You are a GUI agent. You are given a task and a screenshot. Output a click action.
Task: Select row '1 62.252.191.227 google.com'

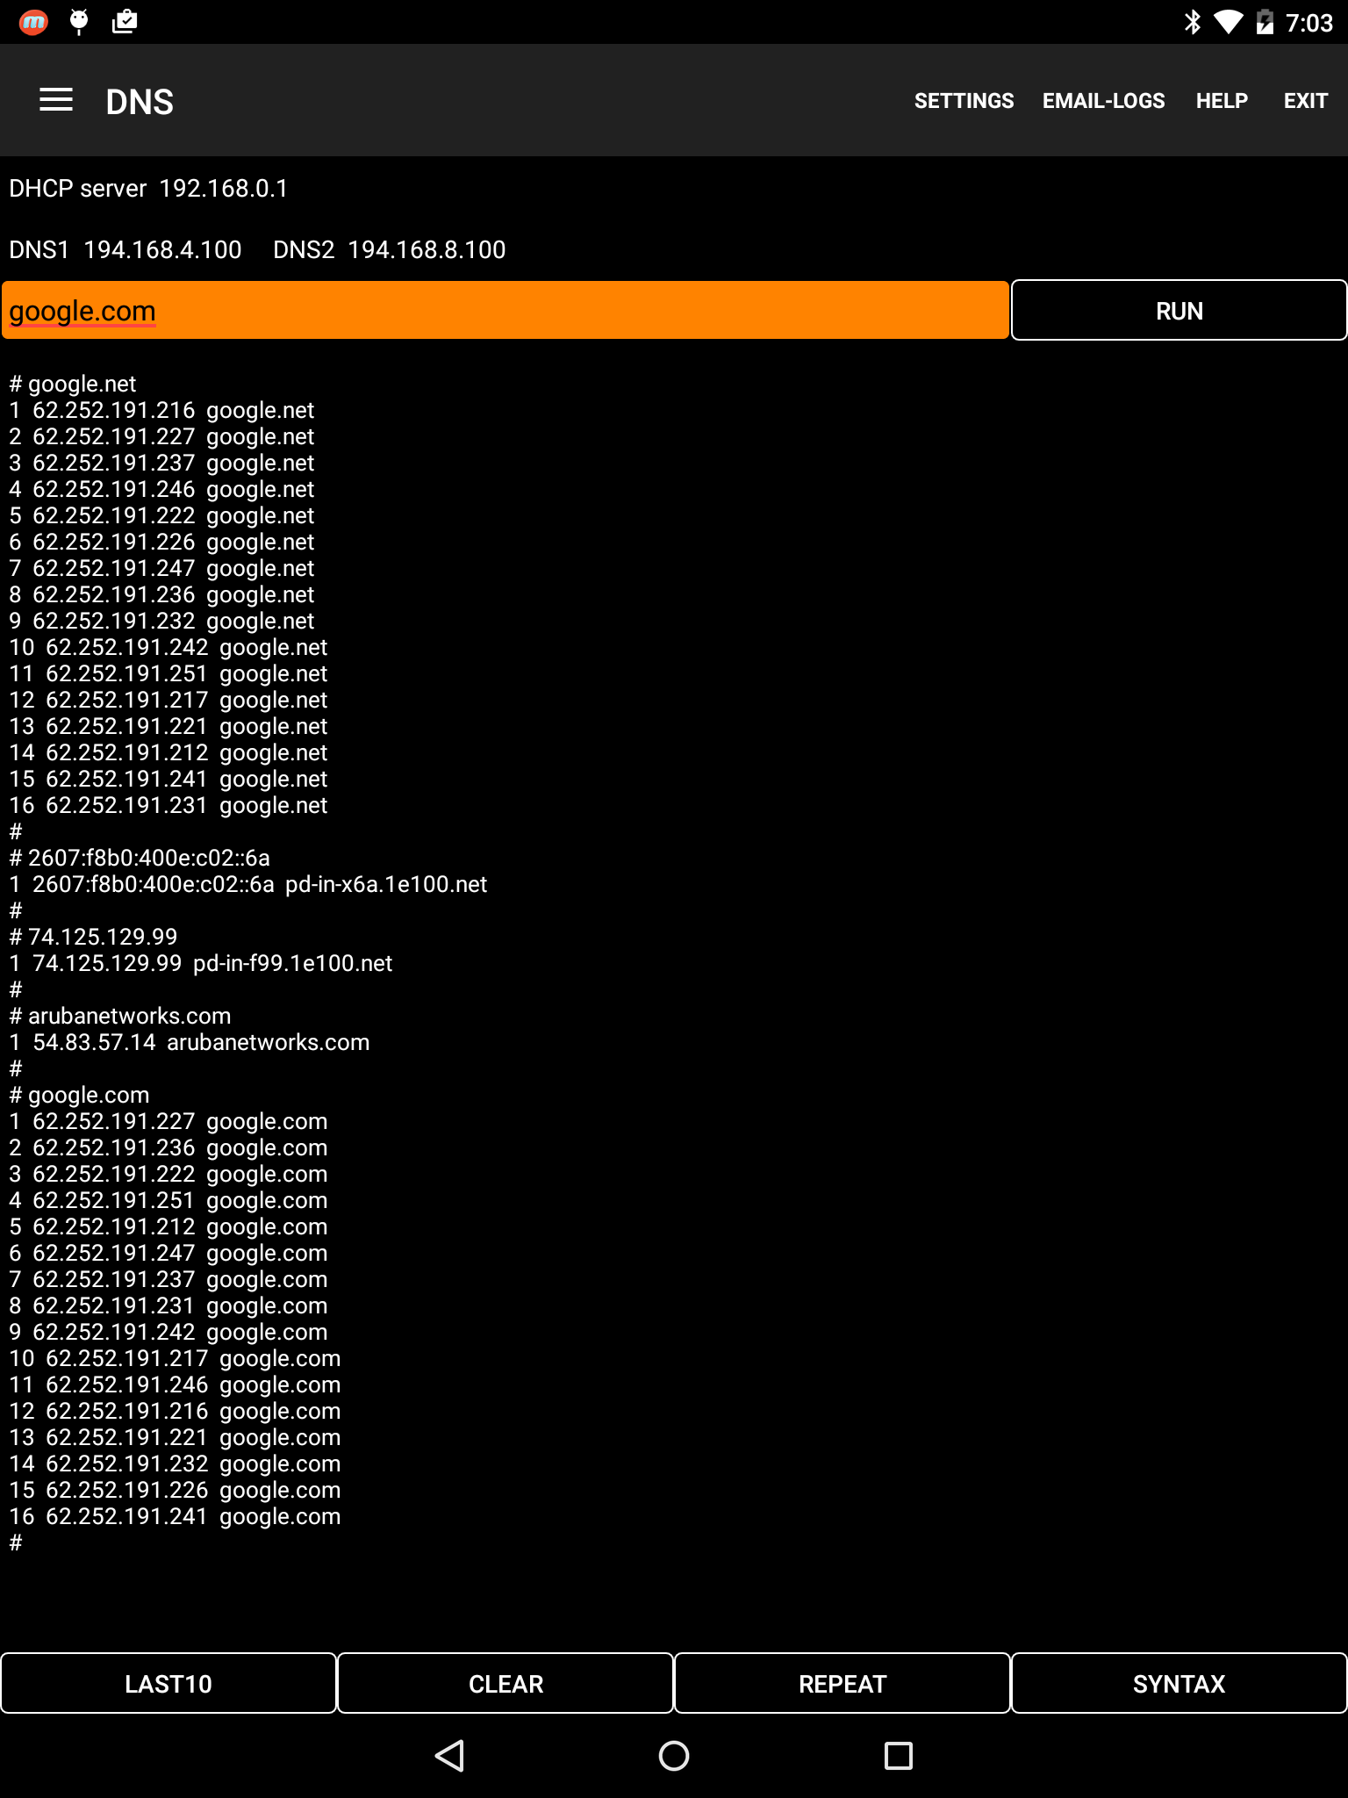[168, 1121]
